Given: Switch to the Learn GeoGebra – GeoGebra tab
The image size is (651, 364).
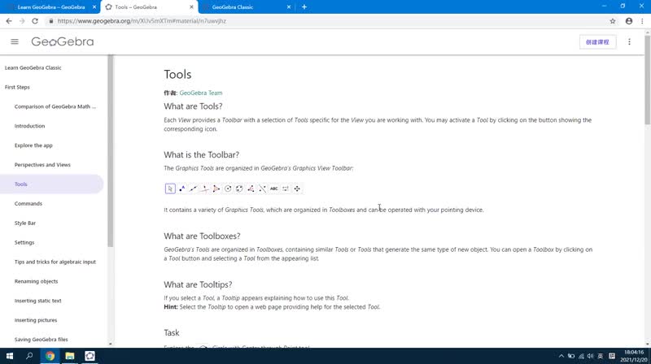Looking at the screenshot, I should point(50,7).
